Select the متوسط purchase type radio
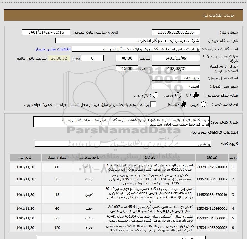Screen dimensions: 247x239 pyautogui.click(x=183, y=104)
